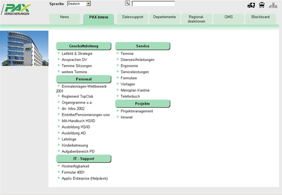This screenshot has width=282, height=195.
Task: Open Ausbildung HS/ID link
Action: coord(76,127)
